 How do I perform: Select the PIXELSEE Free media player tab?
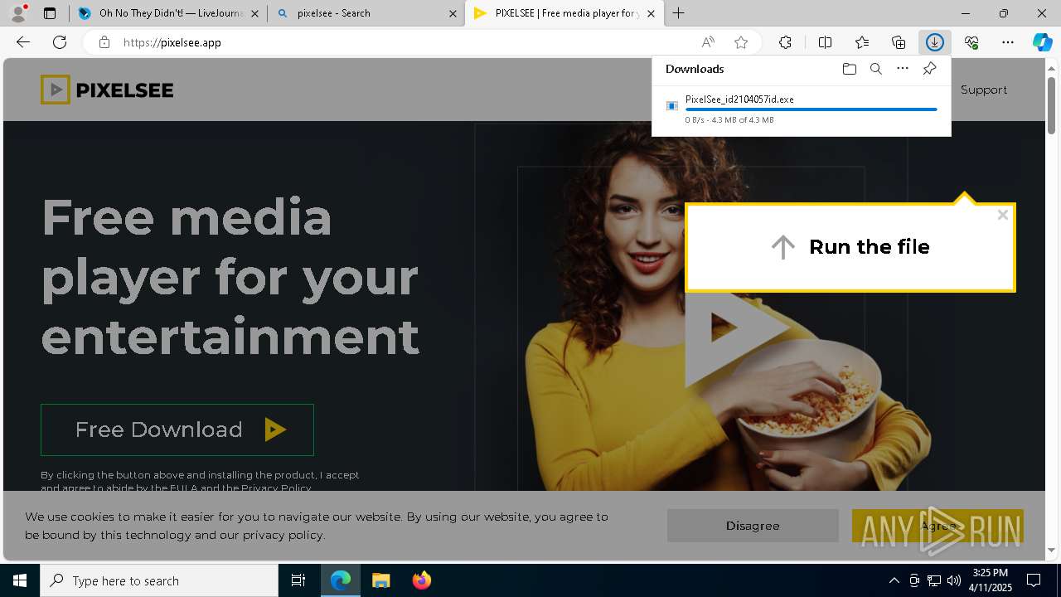[564, 13]
